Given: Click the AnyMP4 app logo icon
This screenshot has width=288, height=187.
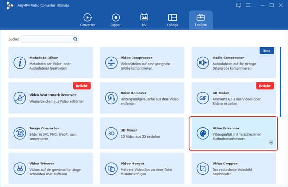Looking at the screenshot, I should tap(10, 5).
